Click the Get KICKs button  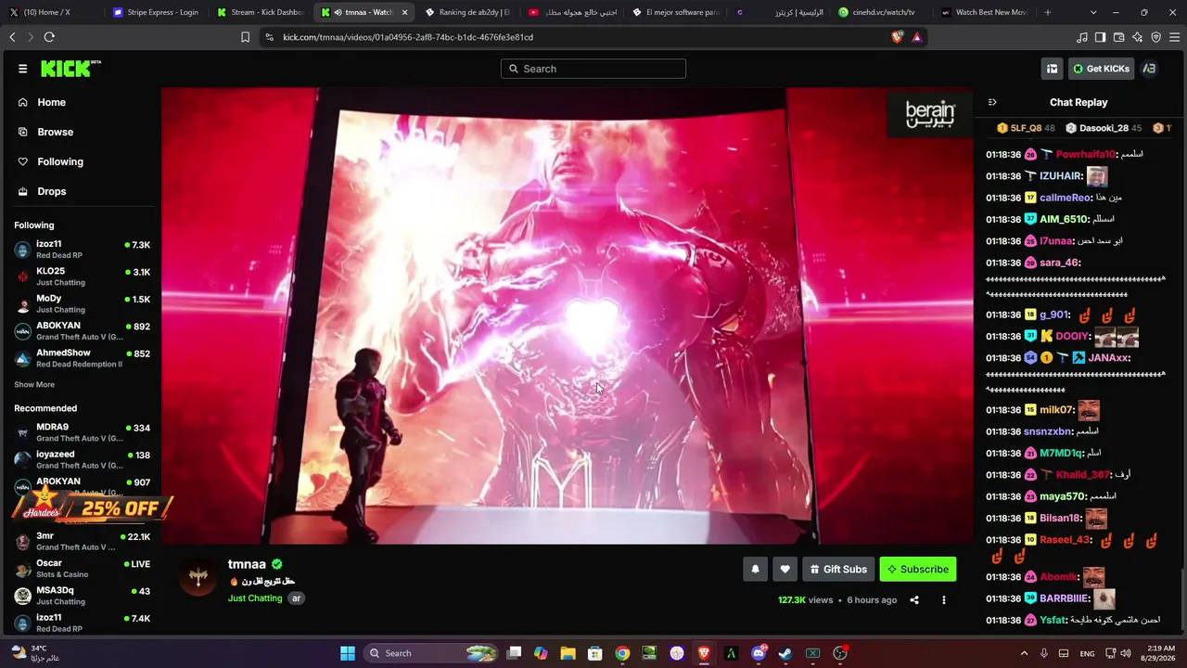(1101, 69)
